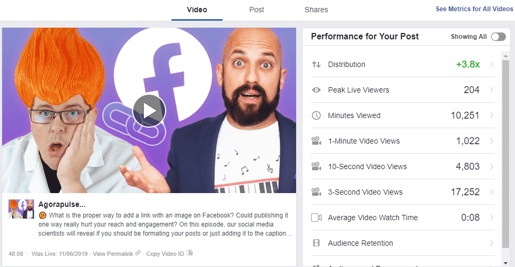Click the 10-Second Video Views camera icon
515x267 pixels.
coord(316,166)
